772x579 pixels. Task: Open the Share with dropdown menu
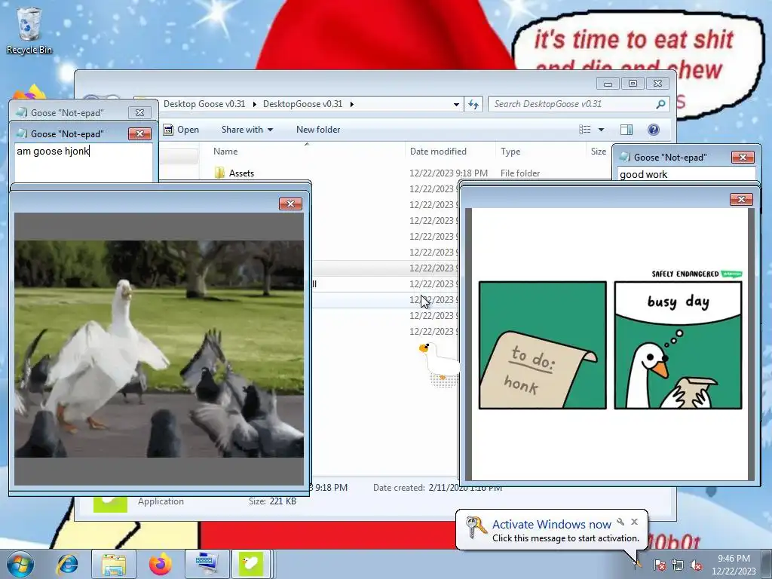pos(247,130)
